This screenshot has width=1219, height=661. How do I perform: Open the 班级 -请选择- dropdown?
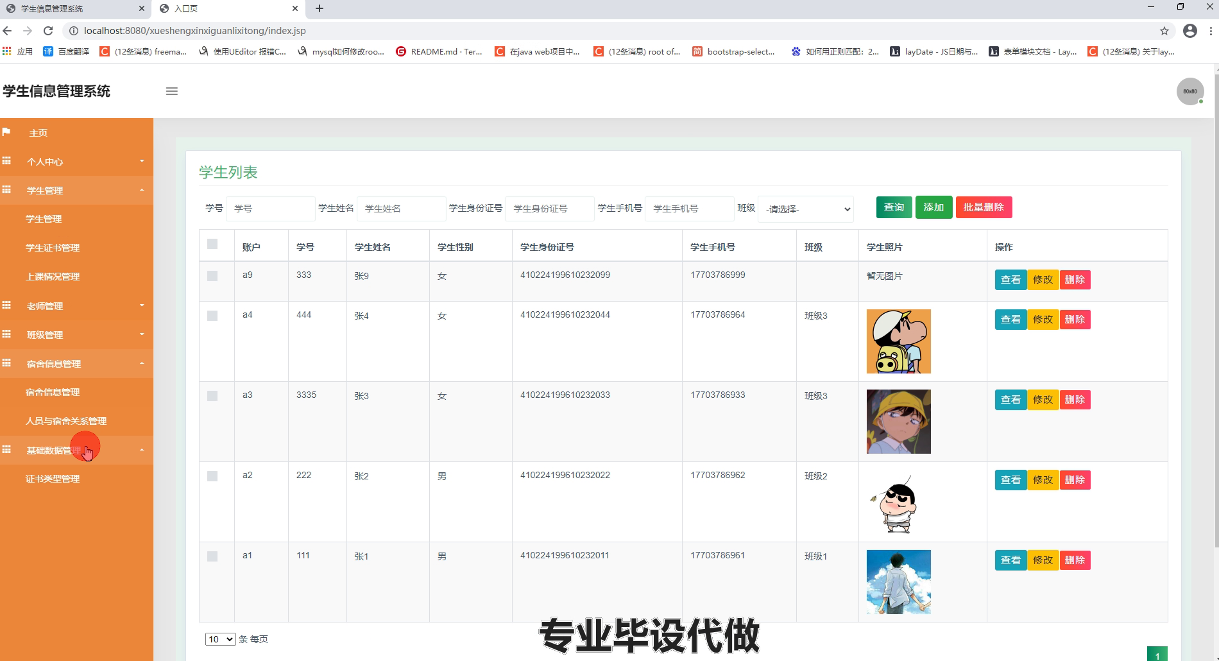pyautogui.click(x=806, y=209)
